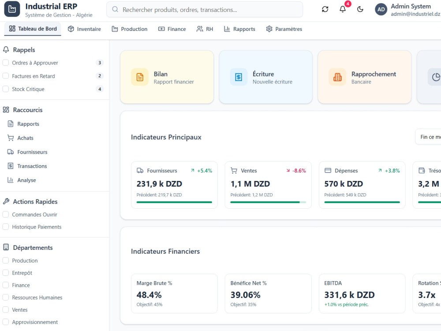Toggle dark mode moon icon
This screenshot has height=331, width=441.
pos(360,9)
